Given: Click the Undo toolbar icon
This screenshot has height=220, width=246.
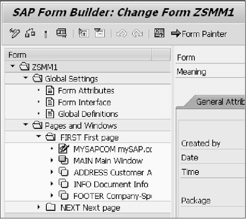Looking at the screenshot, I should pyautogui.click(x=122, y=34).
